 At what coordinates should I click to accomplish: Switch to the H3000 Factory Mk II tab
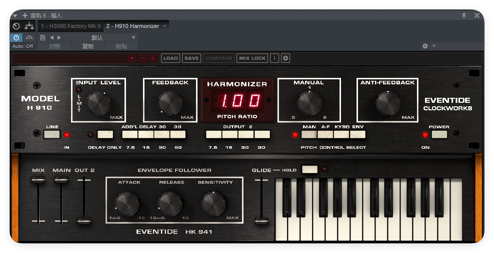(x=71, y=26)
